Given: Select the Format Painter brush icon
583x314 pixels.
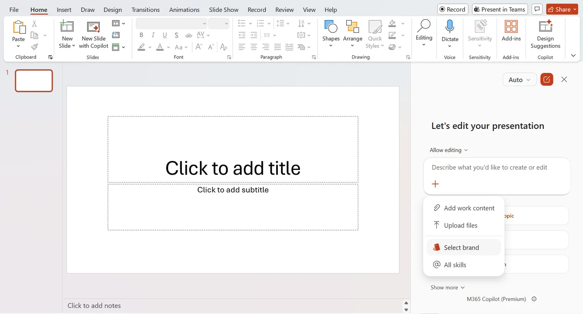Looking at the screenshot, I should coord(34,46).
